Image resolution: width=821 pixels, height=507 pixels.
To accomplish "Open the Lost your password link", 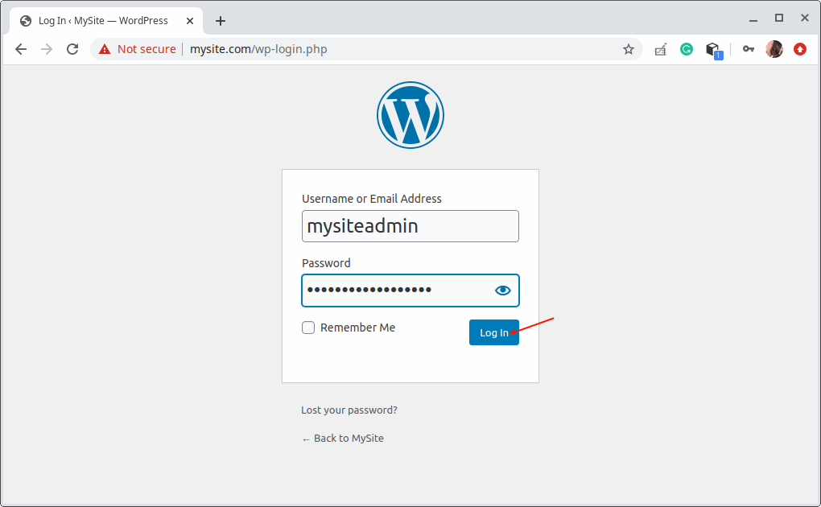I will tap(349, 410).
